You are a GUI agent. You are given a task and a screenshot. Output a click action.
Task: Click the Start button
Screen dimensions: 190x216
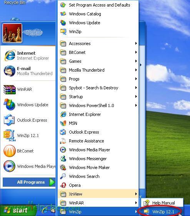point(18,211)
